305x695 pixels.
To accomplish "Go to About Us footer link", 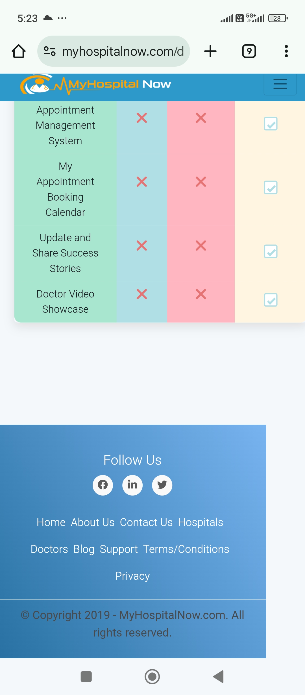I will click(x=93, y=522).
